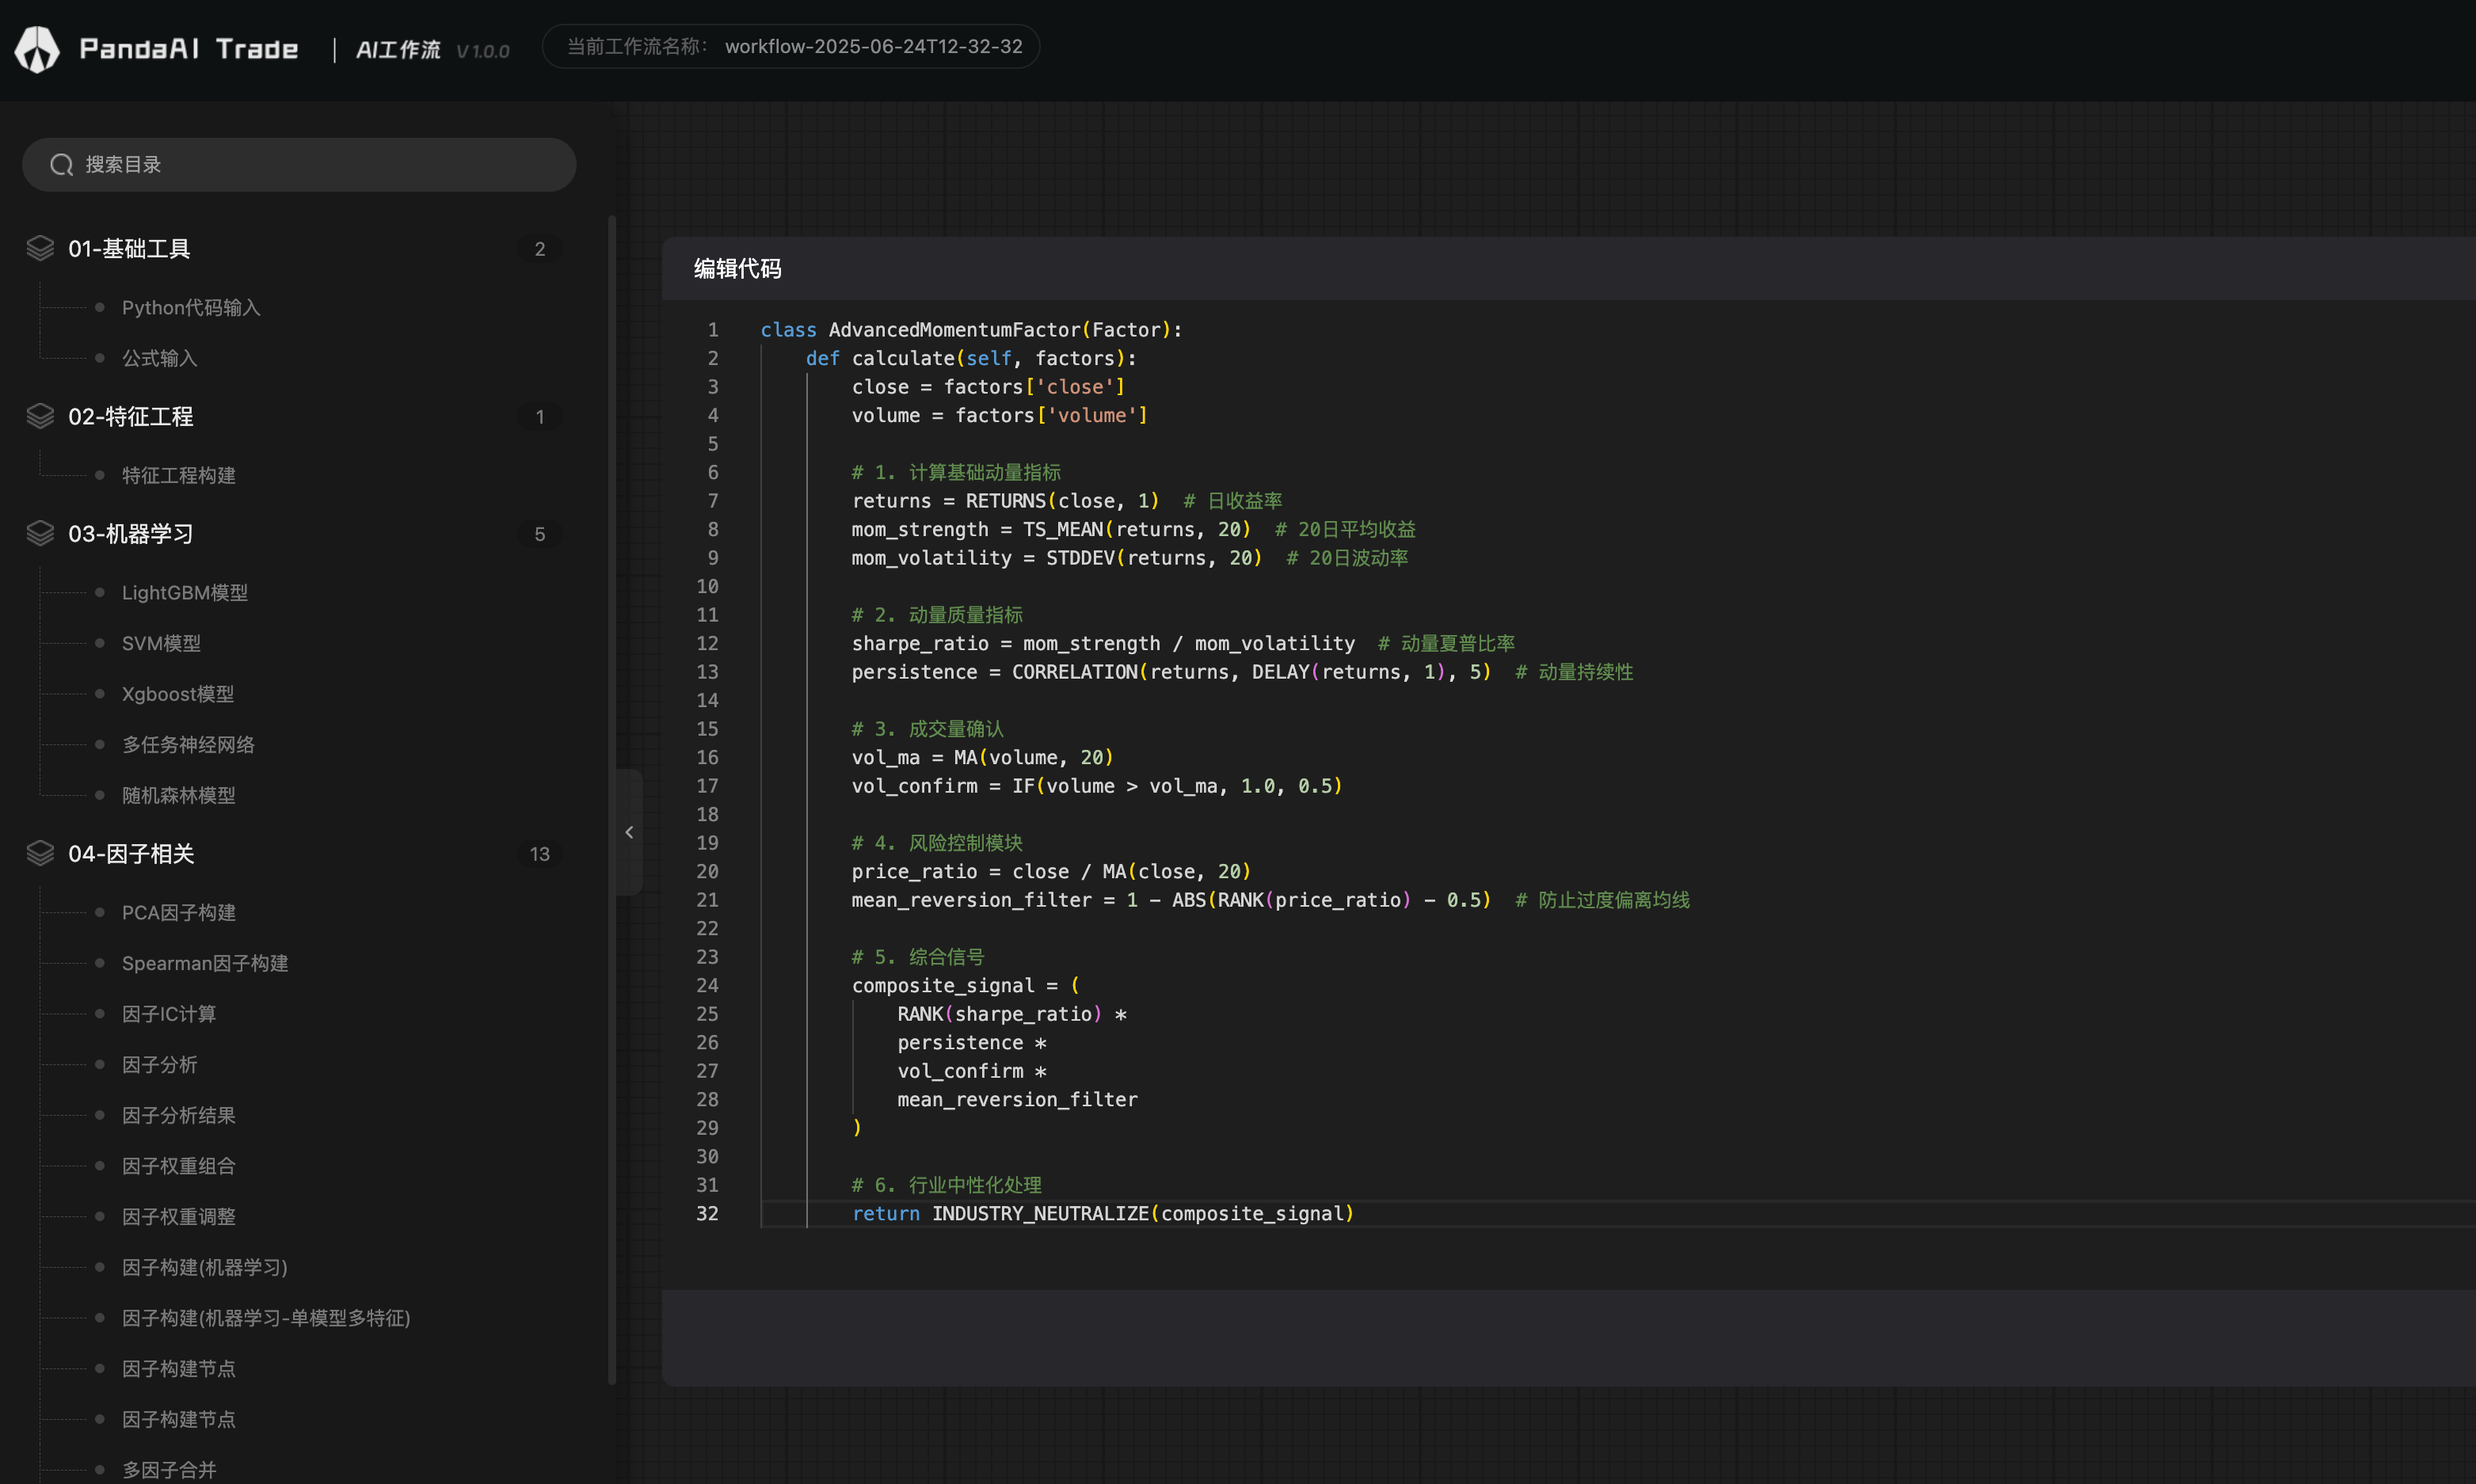Viewport: 2476px width, 1484px height.
Task: Select 因子构建(机器学习-单模型多特征) node
Action: point(266,1318)
